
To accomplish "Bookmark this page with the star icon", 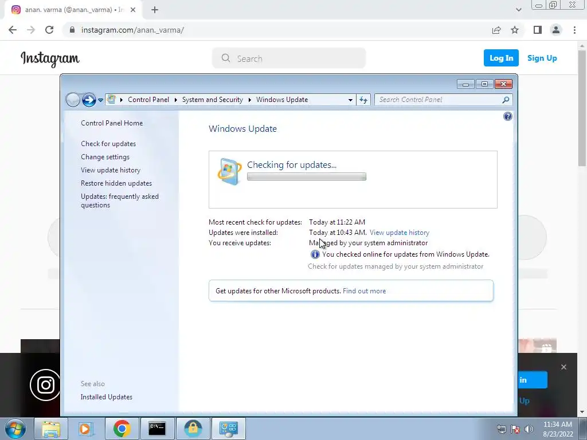I will (515, 30).
